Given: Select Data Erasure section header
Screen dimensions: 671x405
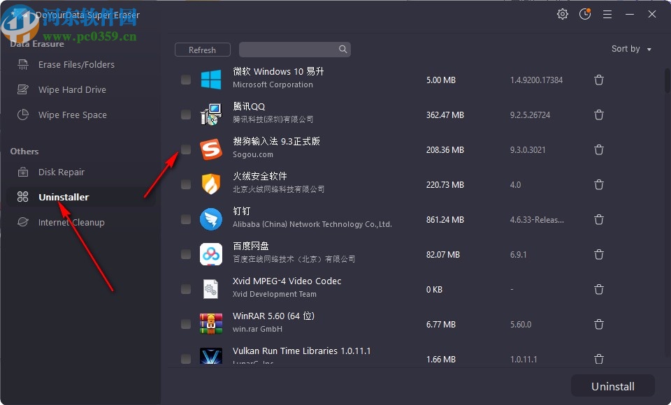Looking at the screenshot, I should pyautogui.click(x=36, y=43).
